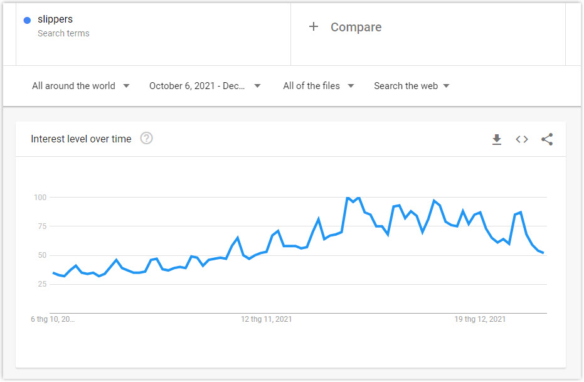The width and height of the screenshot is (584, 382).
Task: Click the 12 thg 11, 2021 axis label
Action: click(x=267, y=319)
